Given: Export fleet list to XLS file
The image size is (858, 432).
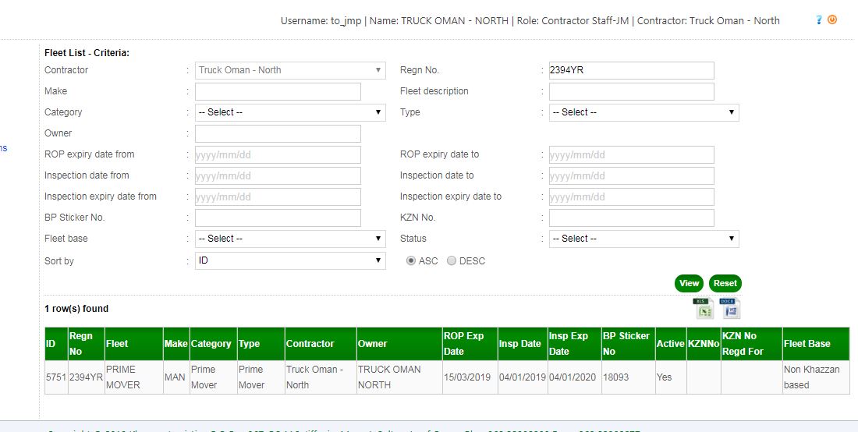Looking at the screenshot, I should tap(703, 309).
